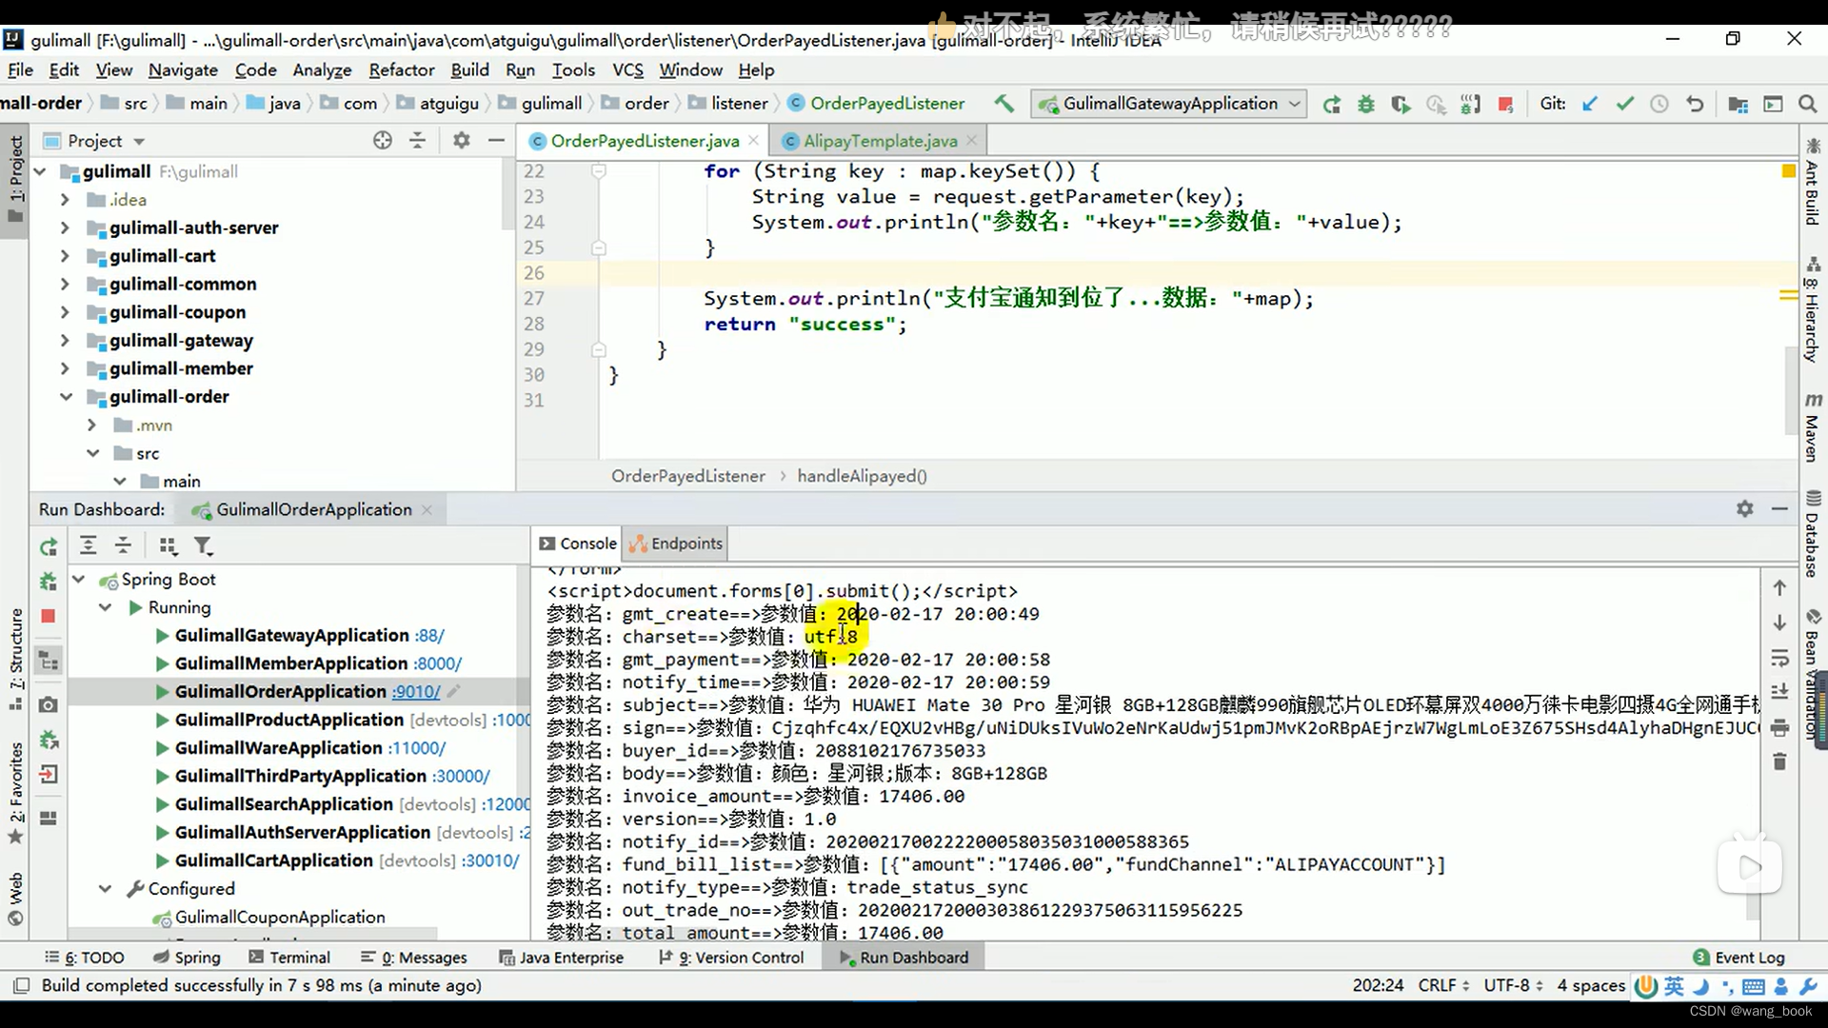This screenshot has width=1828, height=1028.
Task: Open Search Everywhere magnifier icon
Action: (1807, 104)
